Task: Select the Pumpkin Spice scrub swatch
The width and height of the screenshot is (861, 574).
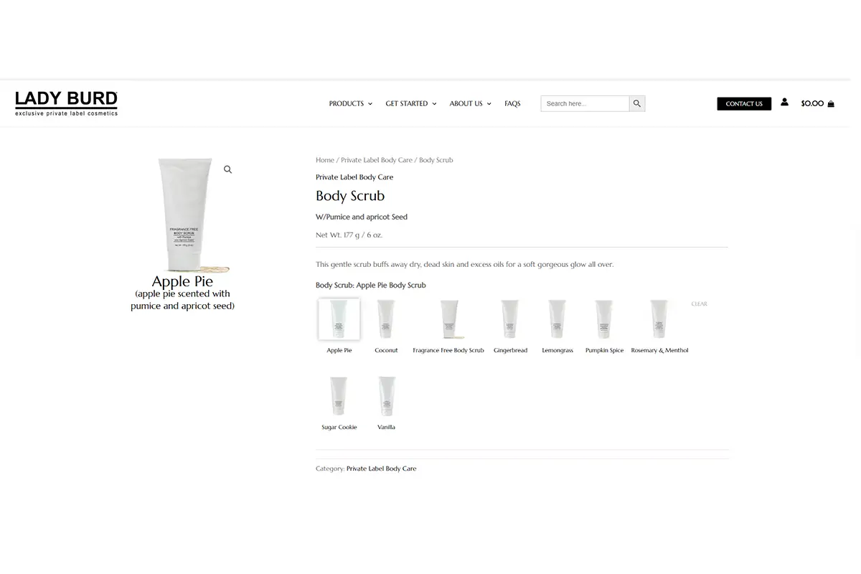Action: click(x=604, y=319)
